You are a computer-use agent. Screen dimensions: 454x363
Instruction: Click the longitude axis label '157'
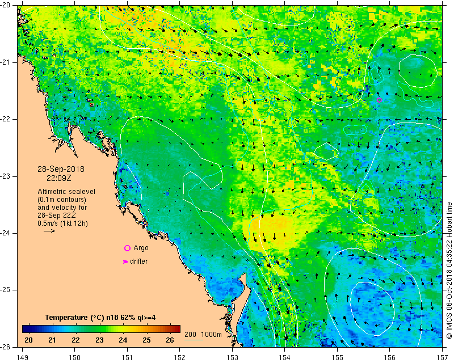(x=443, y=358)
